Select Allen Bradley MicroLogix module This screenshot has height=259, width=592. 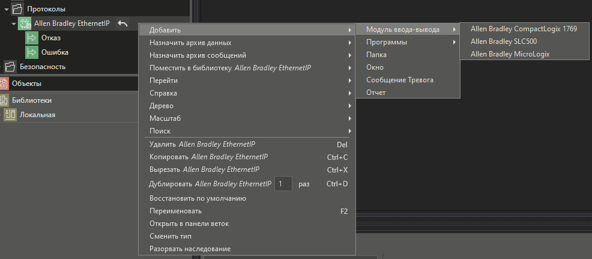pos(524,54)
